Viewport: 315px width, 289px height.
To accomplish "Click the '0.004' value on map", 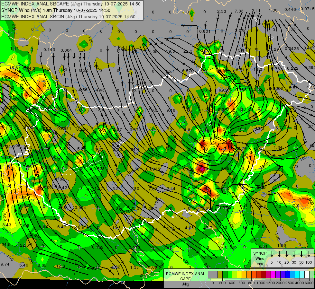I will (x=66, y=50).
